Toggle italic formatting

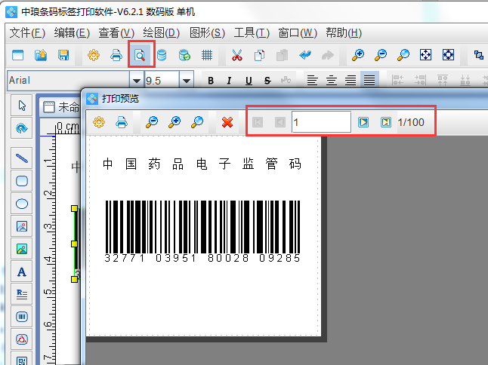230,81
